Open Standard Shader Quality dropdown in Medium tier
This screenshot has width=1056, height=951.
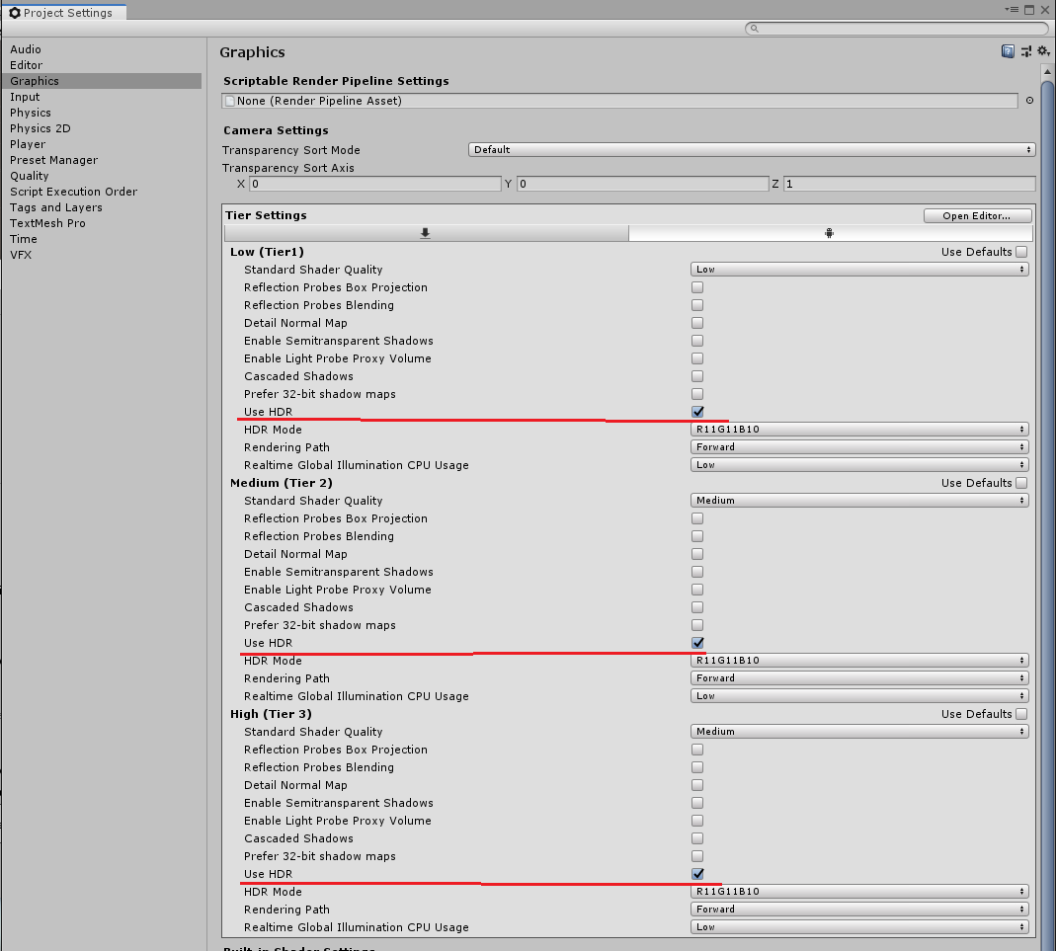point(859,500)
